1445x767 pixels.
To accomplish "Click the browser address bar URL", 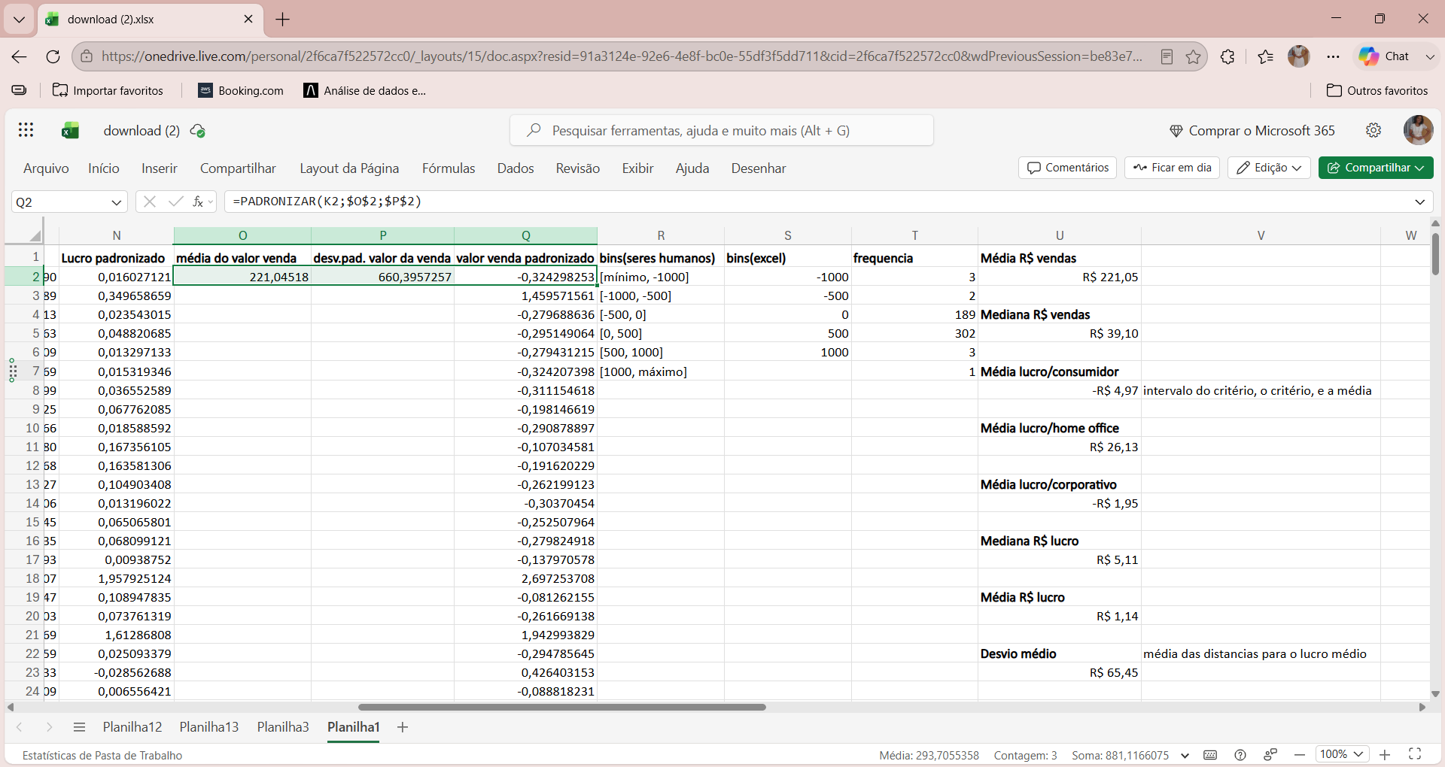I will [622, 56].
